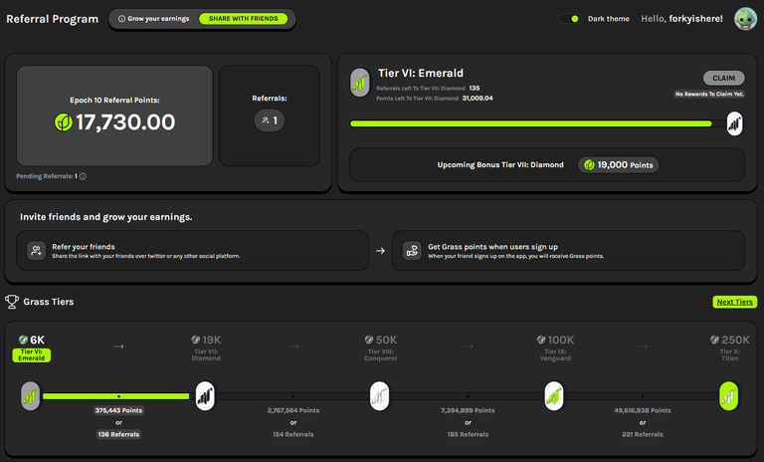
Task: Click the Diamond badge at progress bar end
Action: pyautogui.click(x=735, y=123)
